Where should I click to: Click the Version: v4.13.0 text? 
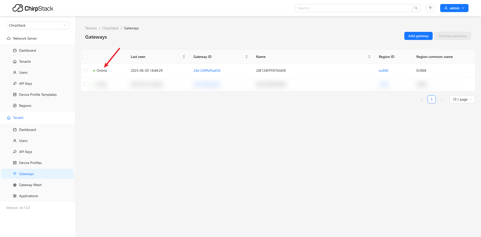[x=18, y=208]
